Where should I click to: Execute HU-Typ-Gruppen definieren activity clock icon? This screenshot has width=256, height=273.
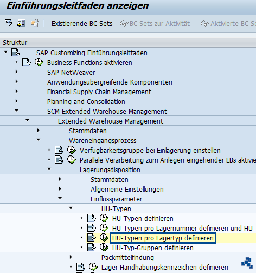(104, 248)
